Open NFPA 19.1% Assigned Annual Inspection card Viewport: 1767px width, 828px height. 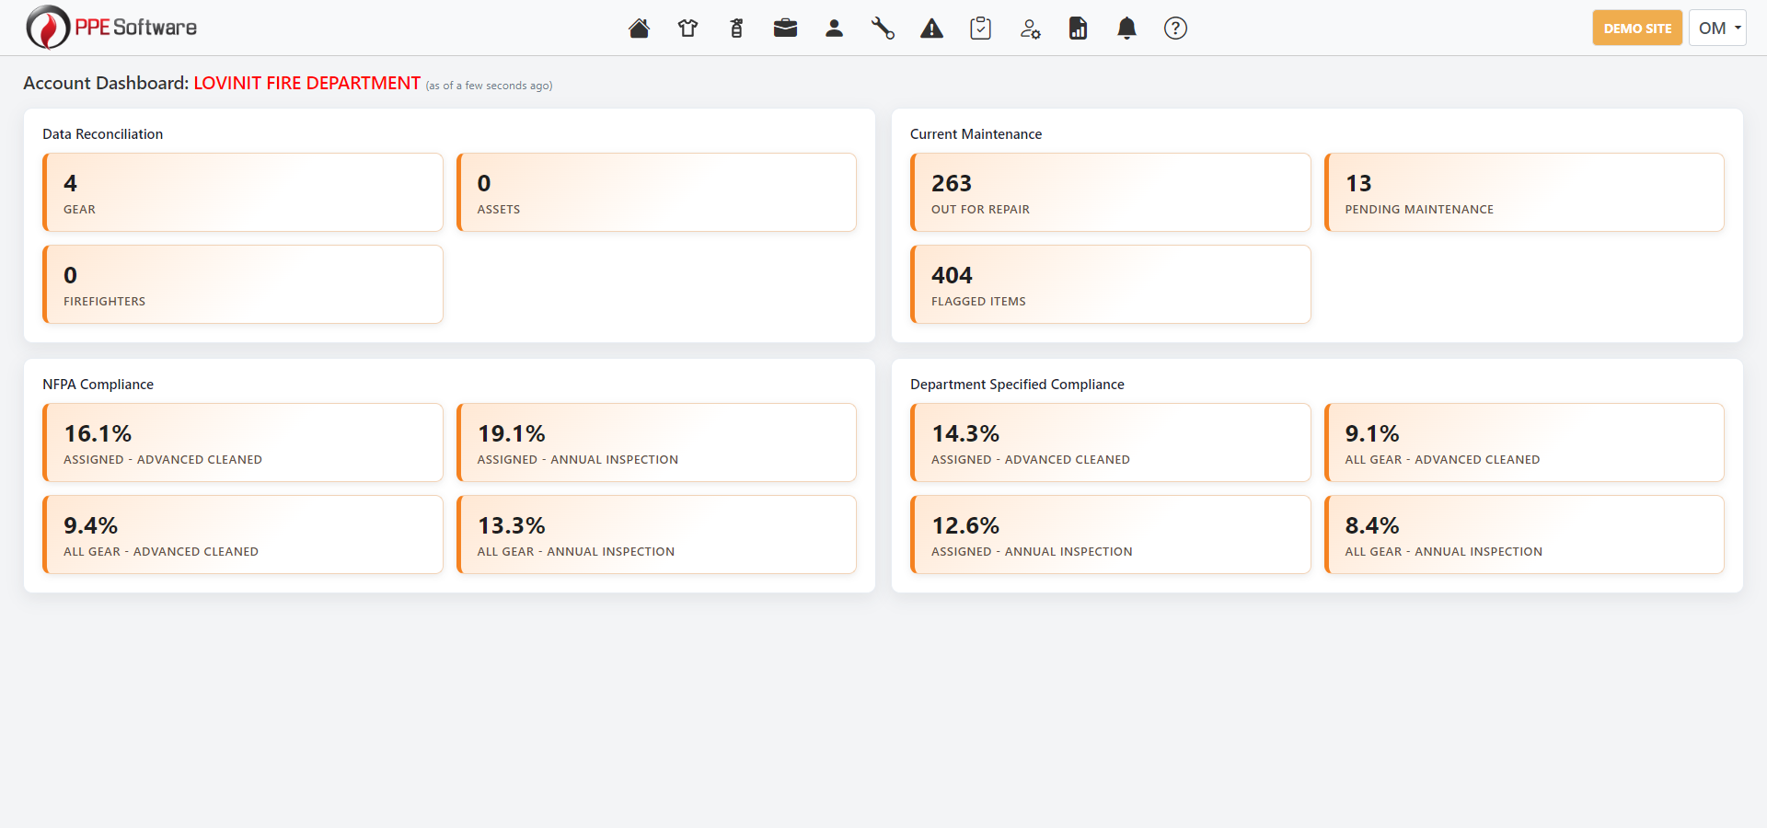click(656, 443)
